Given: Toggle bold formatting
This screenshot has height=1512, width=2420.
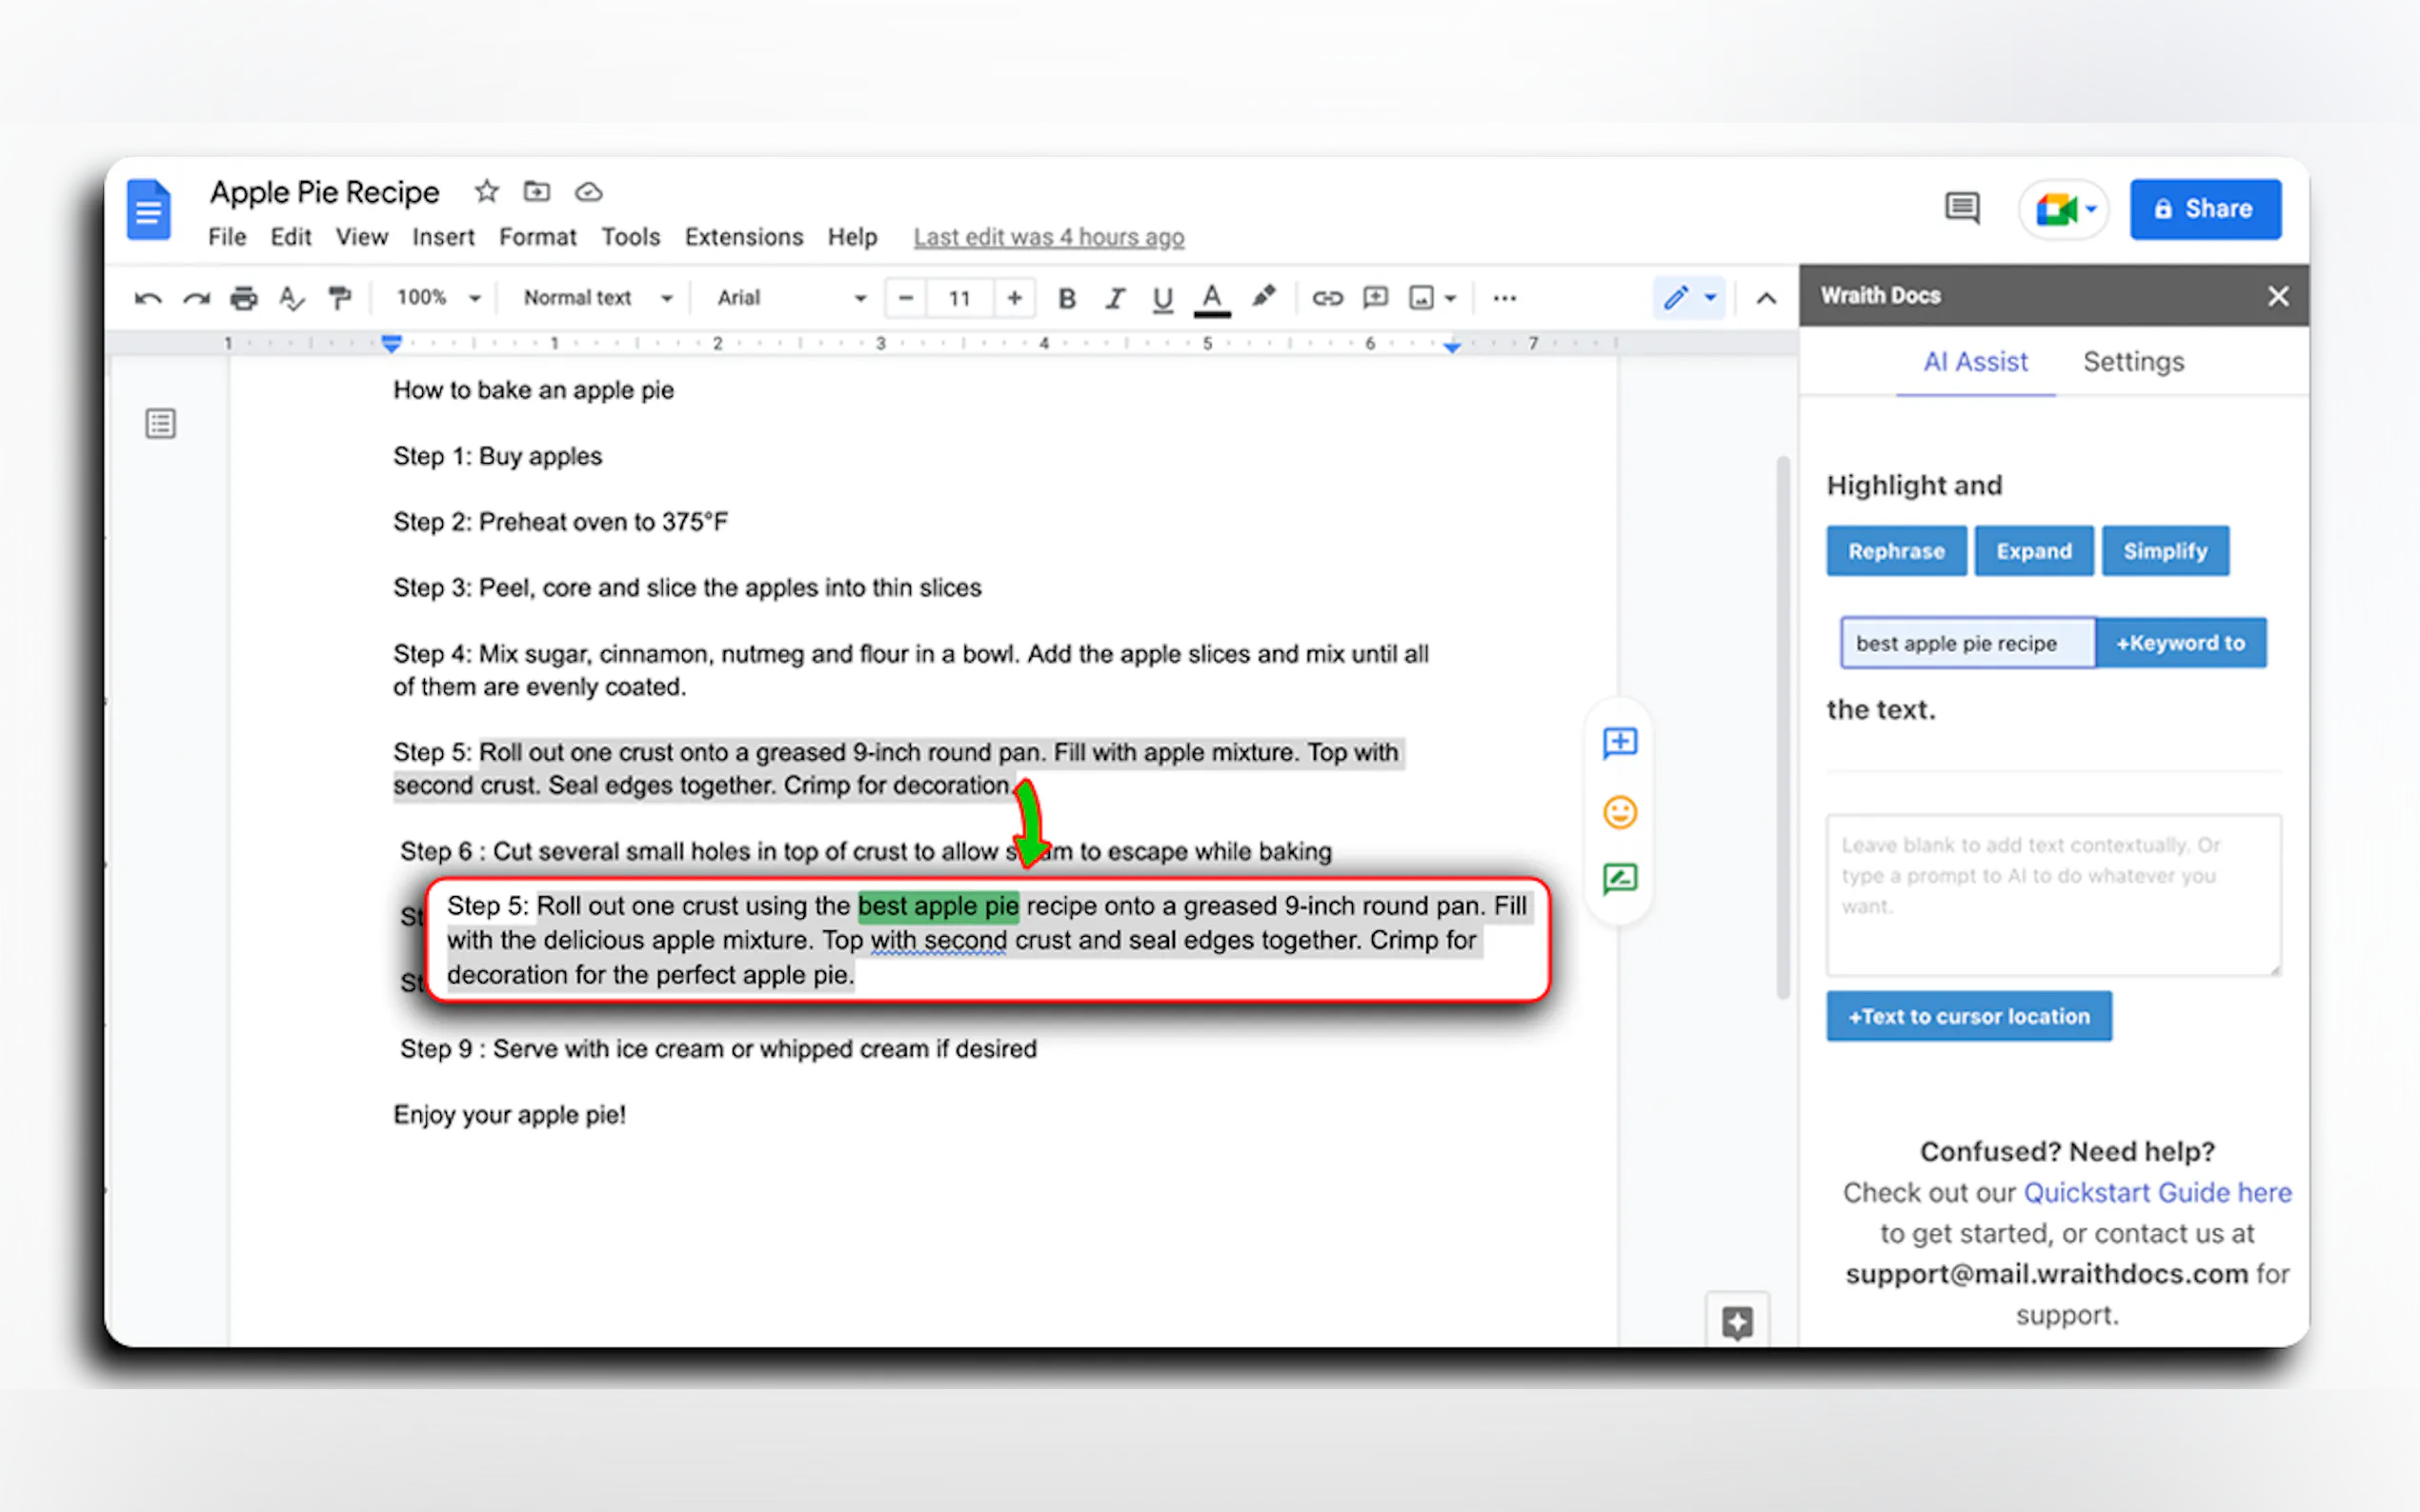Looking at the screenshot, I should 1066,298.
